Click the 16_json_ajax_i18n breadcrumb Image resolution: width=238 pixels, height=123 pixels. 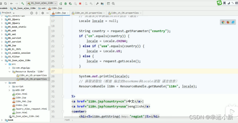coord(23,8)
